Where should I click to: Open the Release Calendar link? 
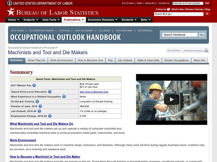194,9
